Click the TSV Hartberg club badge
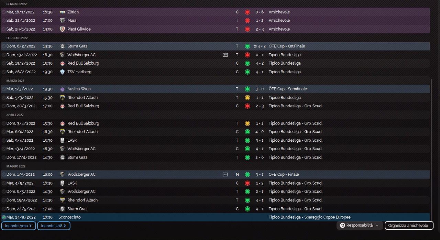This screenshot has height=240, width=440. [62, 72]
